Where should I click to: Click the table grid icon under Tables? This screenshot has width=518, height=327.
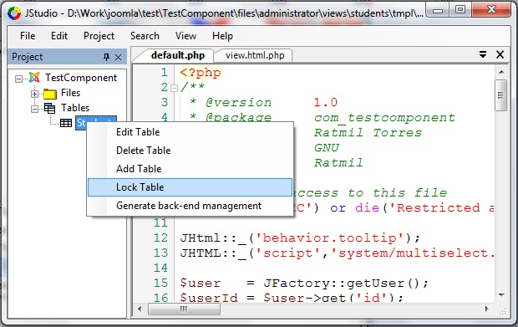(x=66, y=123)
